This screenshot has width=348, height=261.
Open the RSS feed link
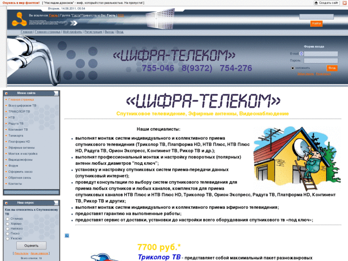121,15
